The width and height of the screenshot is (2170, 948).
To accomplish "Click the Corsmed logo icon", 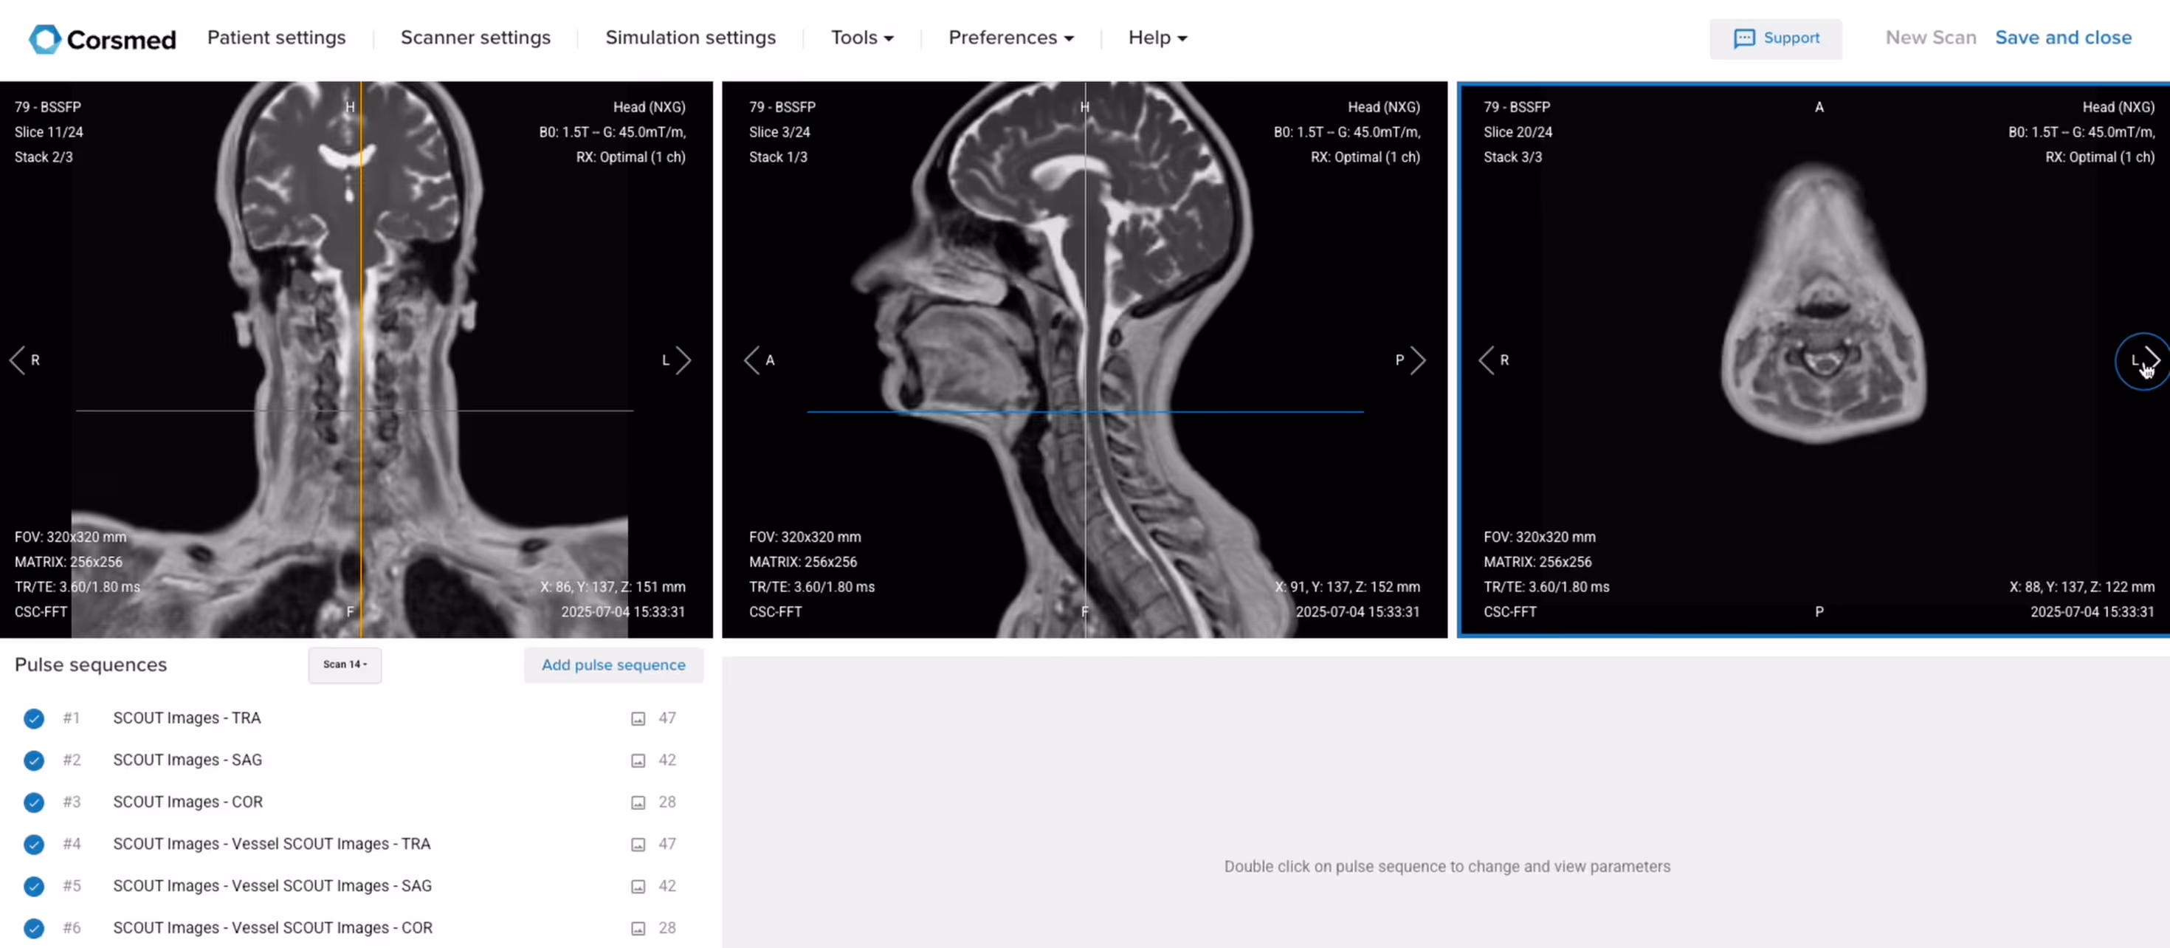I will (46, 38).
